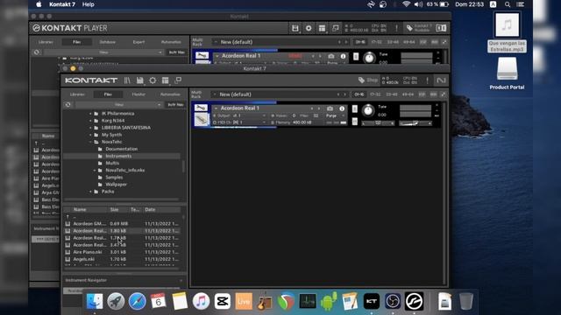Select range 01-16 in Kontakt Player rack
Image resolution: width=561 pixels, height=315 pixels.
coord(360,42)
